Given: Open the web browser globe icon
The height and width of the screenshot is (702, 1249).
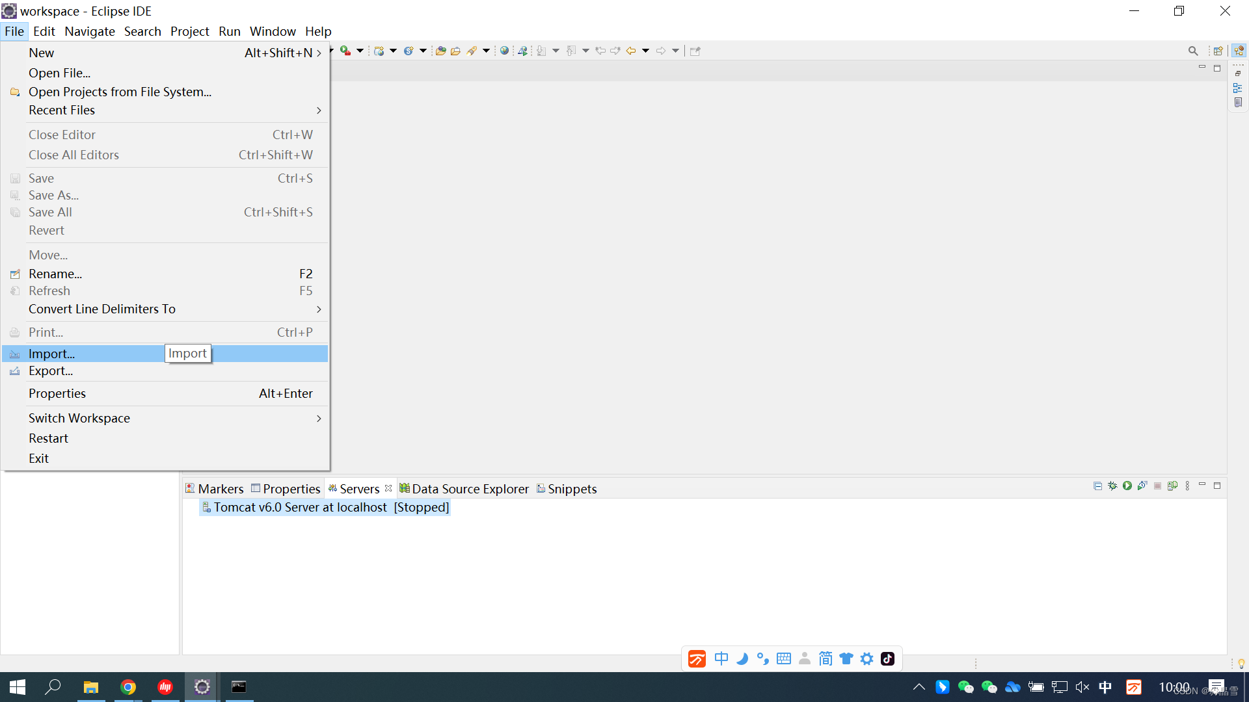Looking at the screenshot, I should point(504,51).
